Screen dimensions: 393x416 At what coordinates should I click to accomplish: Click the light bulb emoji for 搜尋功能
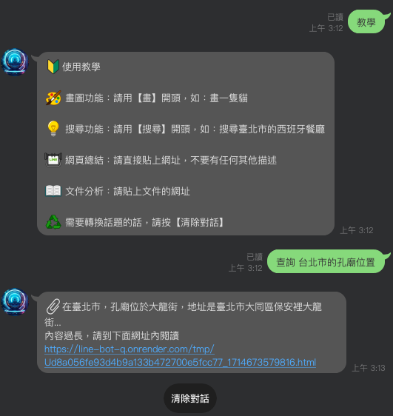point(53,129)
